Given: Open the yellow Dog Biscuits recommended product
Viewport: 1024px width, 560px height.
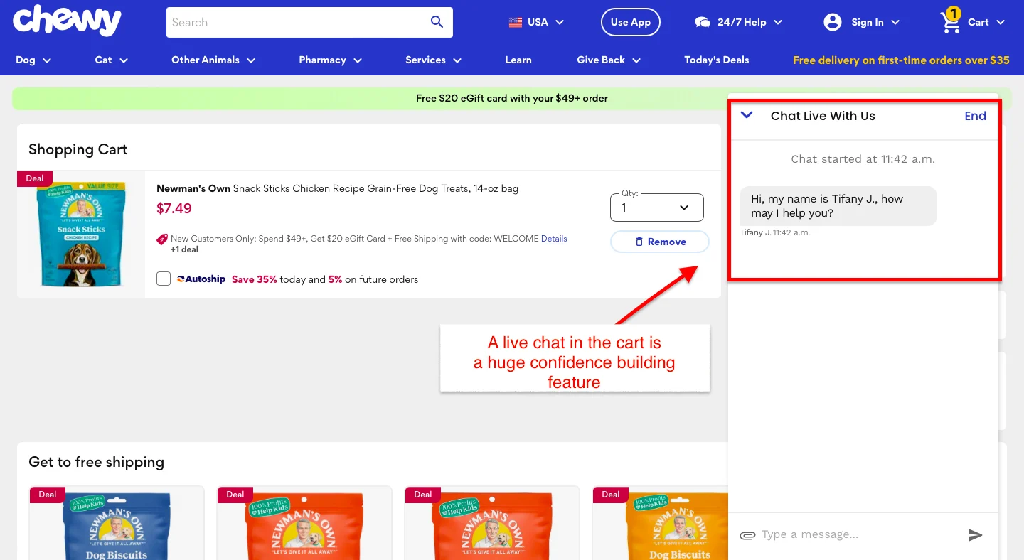Looking at the screenshot, I should tap(660, 523).
